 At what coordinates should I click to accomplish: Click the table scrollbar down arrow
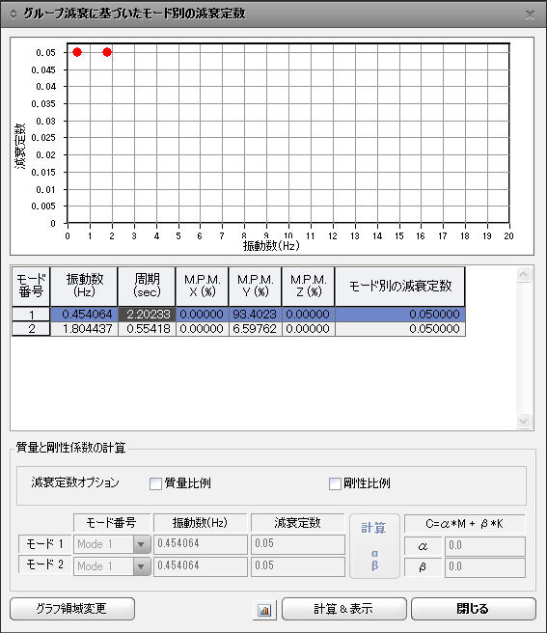click(x=524, y=421)
